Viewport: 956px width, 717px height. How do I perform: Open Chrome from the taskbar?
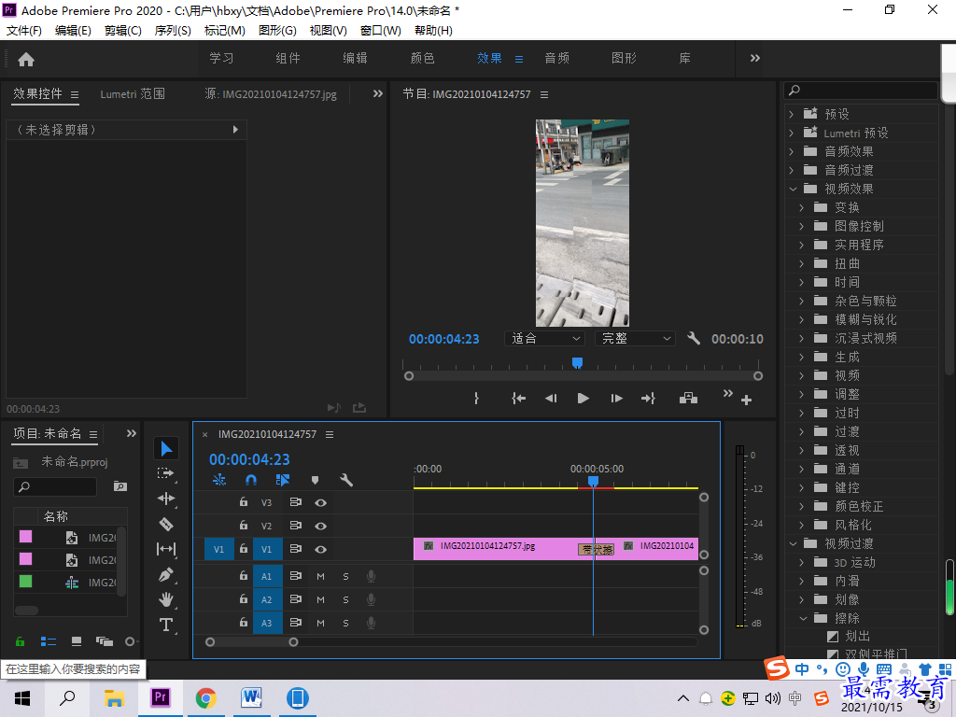[x=206, y=698]
